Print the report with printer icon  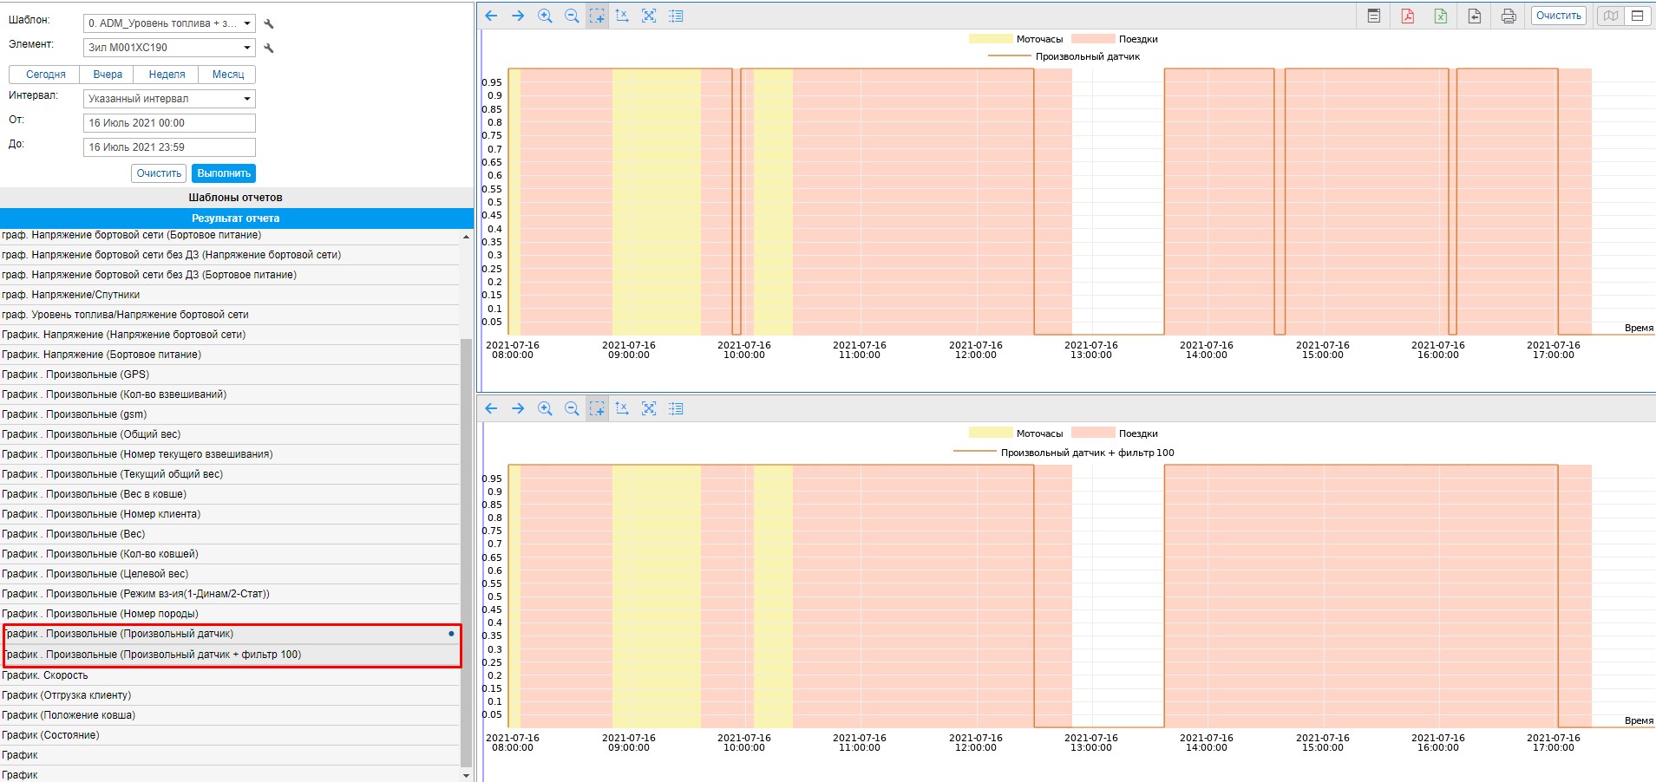pos(1509,16)
